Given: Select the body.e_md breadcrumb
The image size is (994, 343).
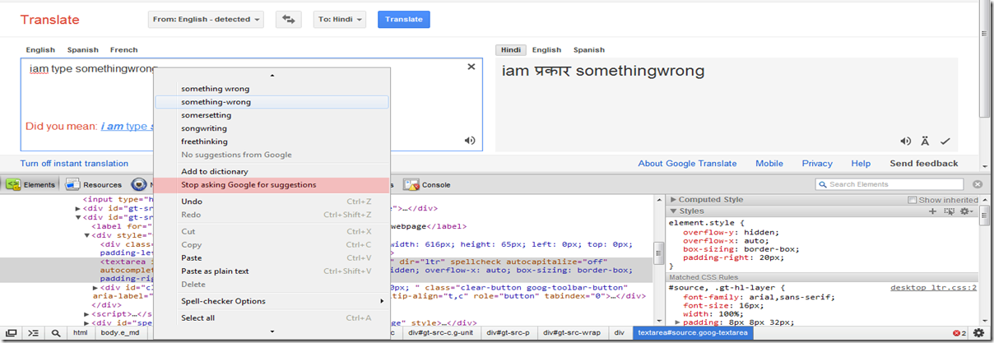Looking at the screenshot, I should coord(120,333).
